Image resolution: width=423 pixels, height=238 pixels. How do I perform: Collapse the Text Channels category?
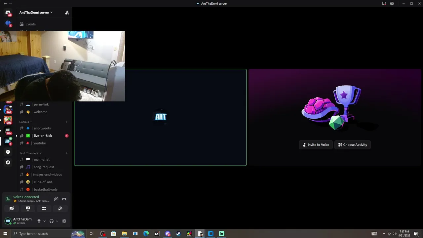pos(30,153)
